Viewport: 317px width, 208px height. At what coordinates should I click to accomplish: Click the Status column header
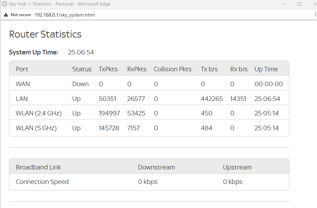[82, 69]
